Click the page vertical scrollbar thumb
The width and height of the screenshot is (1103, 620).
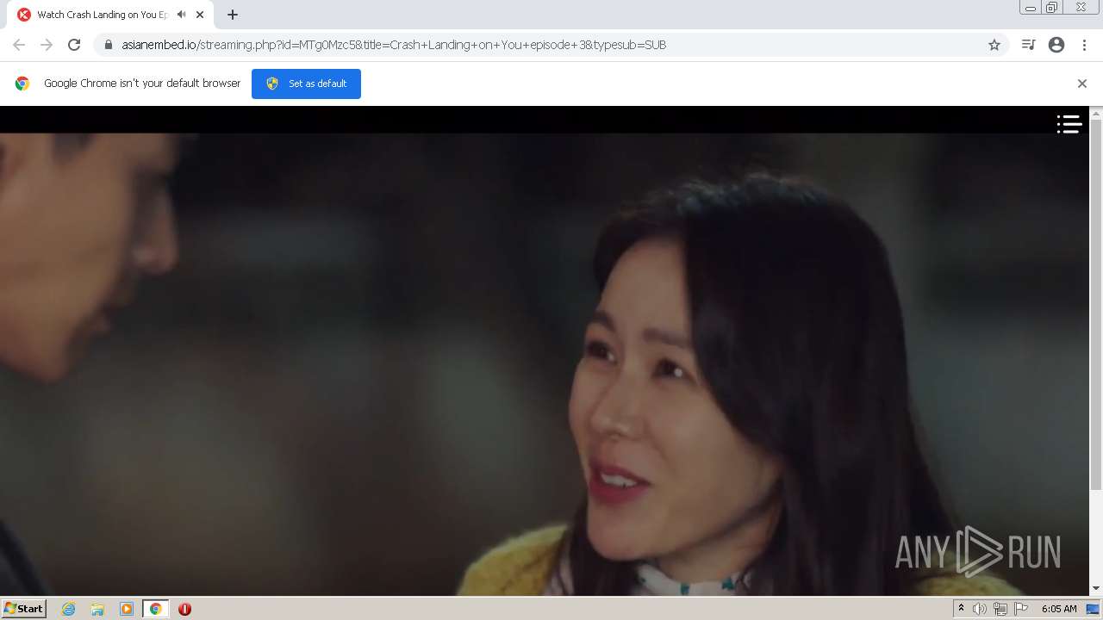click(x=1096, y=306)
